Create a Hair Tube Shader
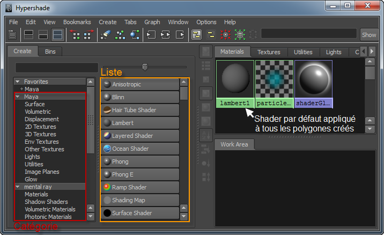This screenshot has width=384, height=235. click(x=140, y=110)
